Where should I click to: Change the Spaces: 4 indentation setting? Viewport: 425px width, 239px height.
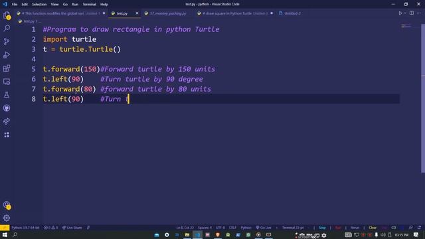pyautogui.click(x=205, y=228)
